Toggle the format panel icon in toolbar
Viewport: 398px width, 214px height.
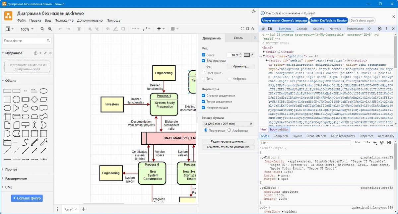click(248, 29)
